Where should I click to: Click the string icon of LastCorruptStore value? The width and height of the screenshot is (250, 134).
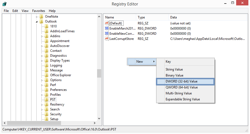tap(107, 39)
